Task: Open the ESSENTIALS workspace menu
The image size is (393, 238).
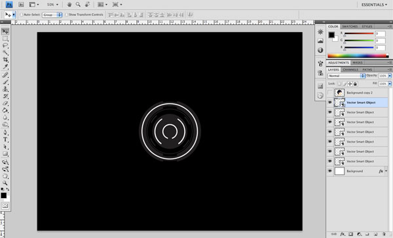Action: coord(374,5)
